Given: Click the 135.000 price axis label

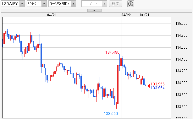Looking at the screenshot, I should pyautogui.click(x=181, y=24).
